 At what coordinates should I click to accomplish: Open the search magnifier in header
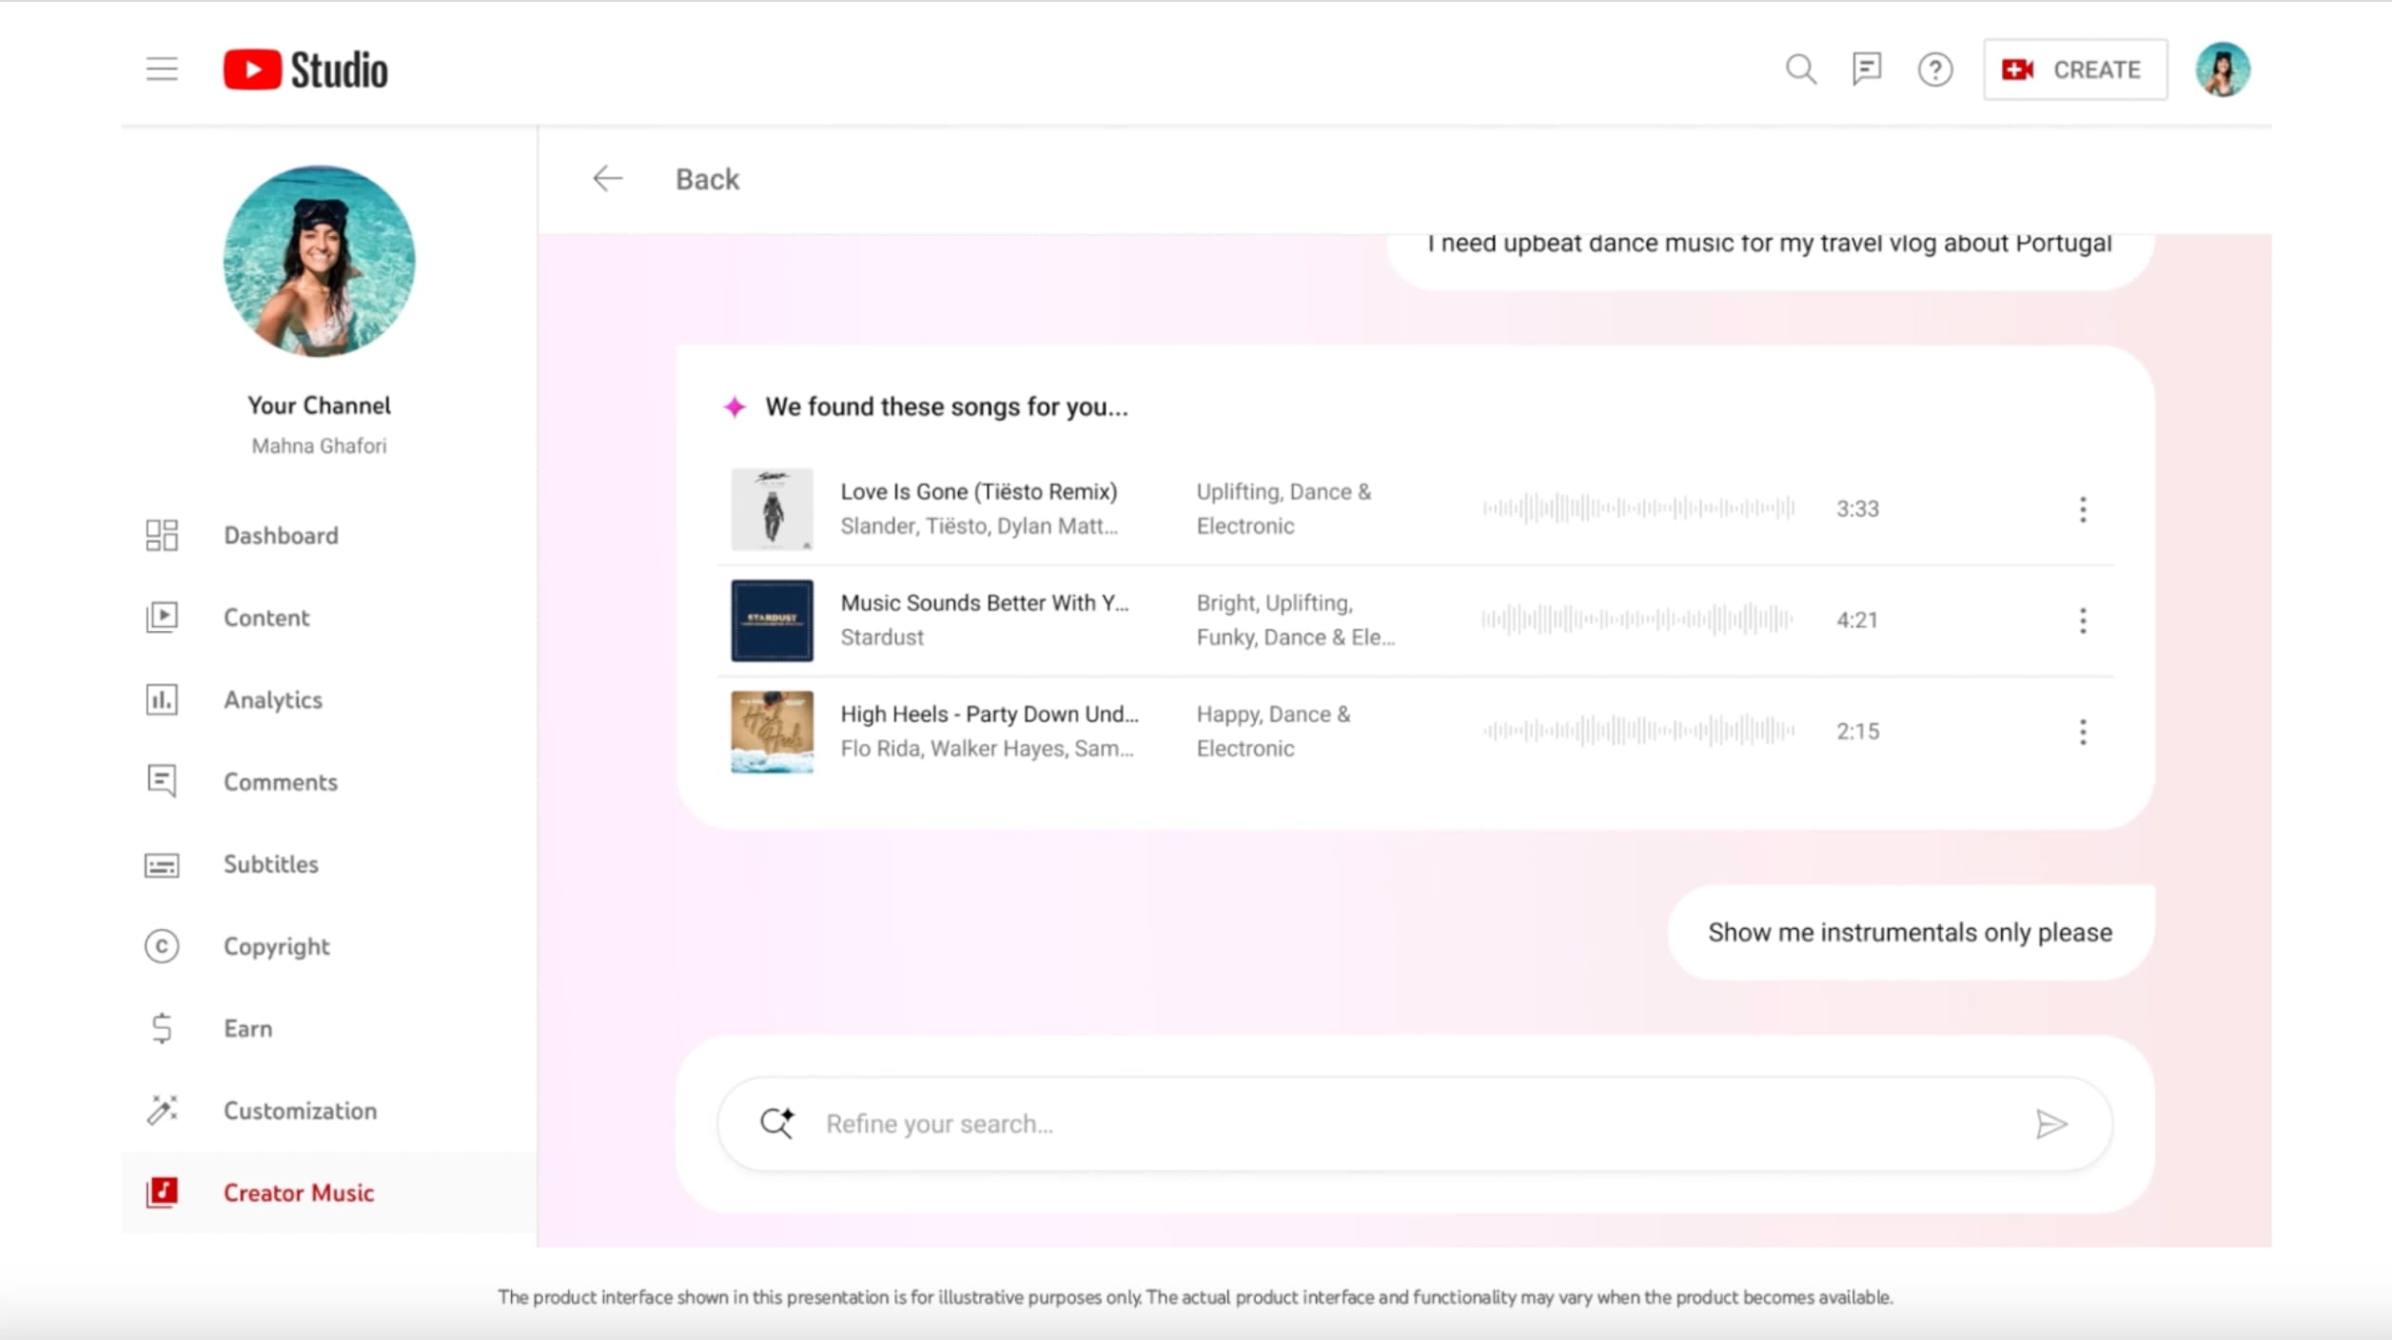coord(1800,69)
